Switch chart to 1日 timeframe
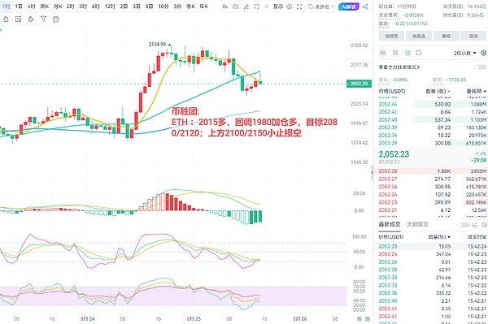The width and height of the screenshot is (488, 324). (19, 6)
